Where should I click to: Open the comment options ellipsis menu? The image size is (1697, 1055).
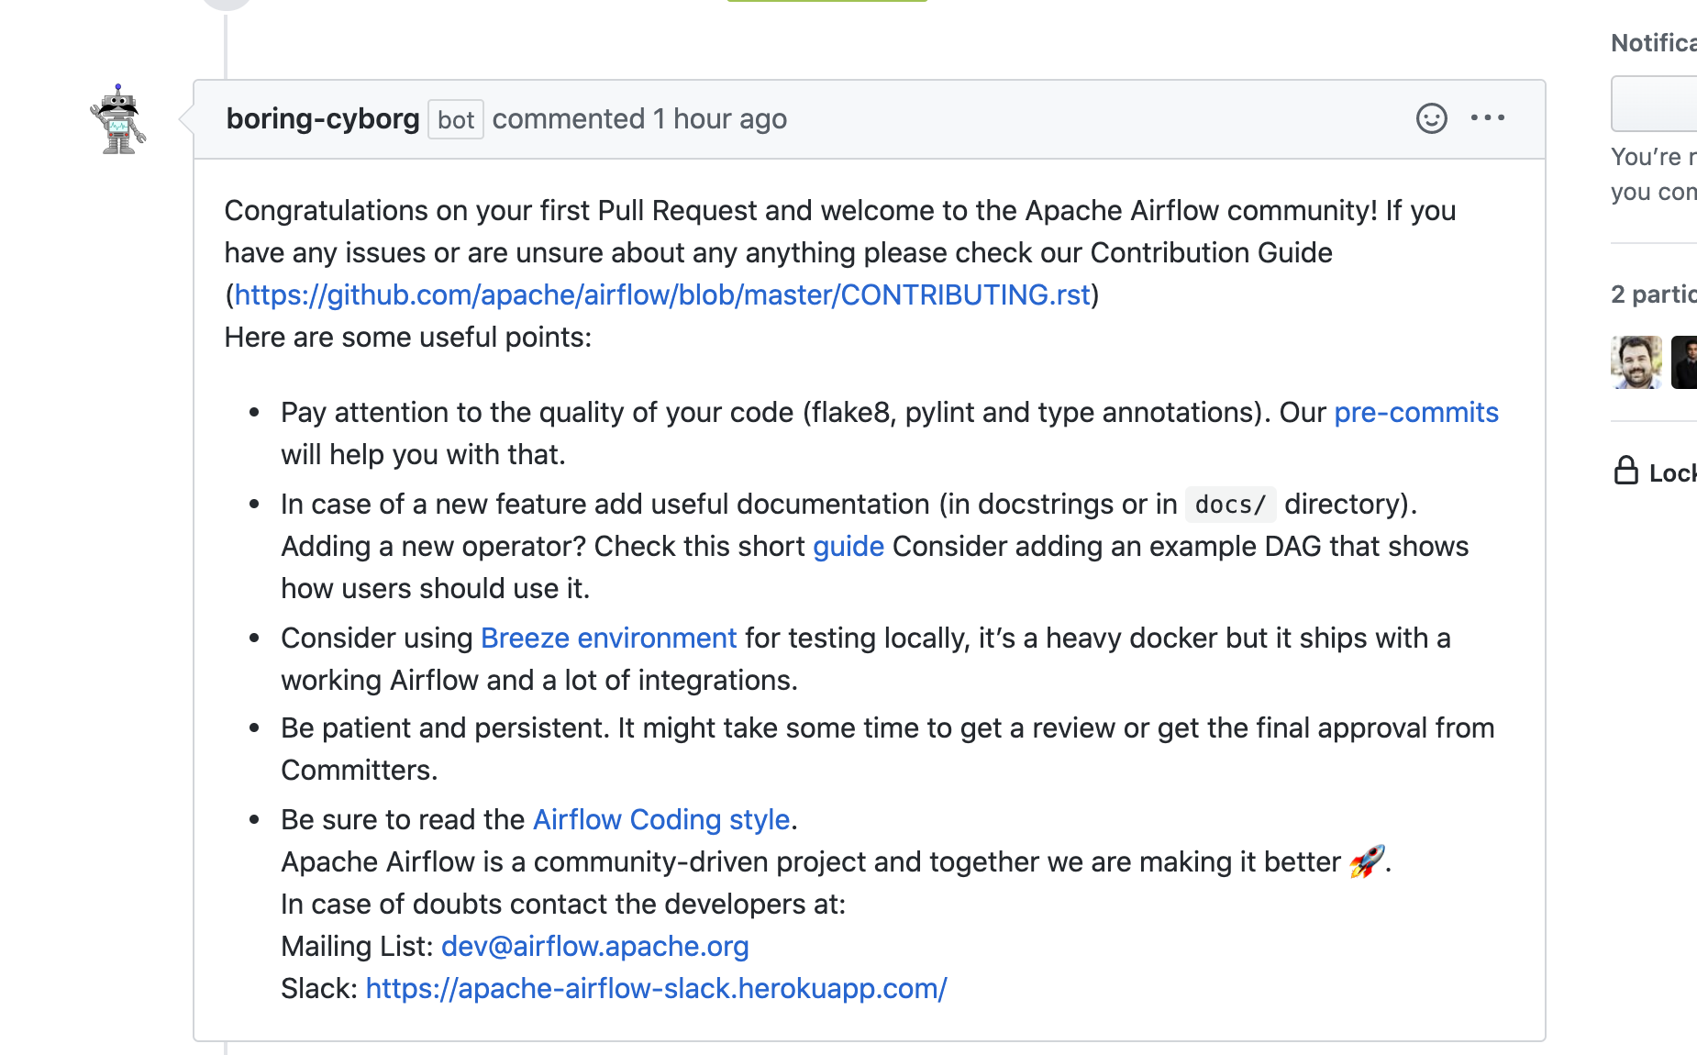coord(1487,117)
